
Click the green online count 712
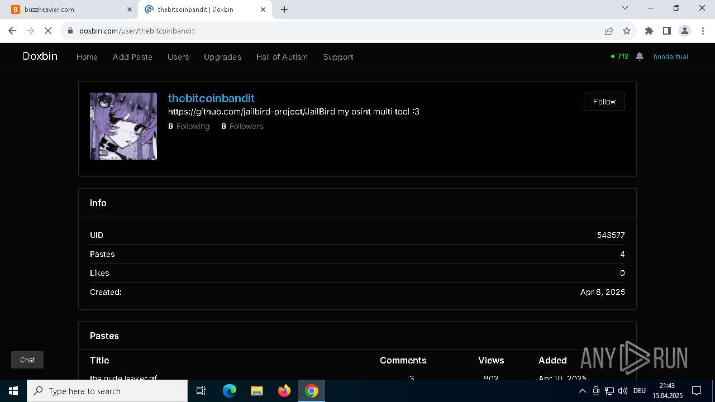(x=619, y=56)
